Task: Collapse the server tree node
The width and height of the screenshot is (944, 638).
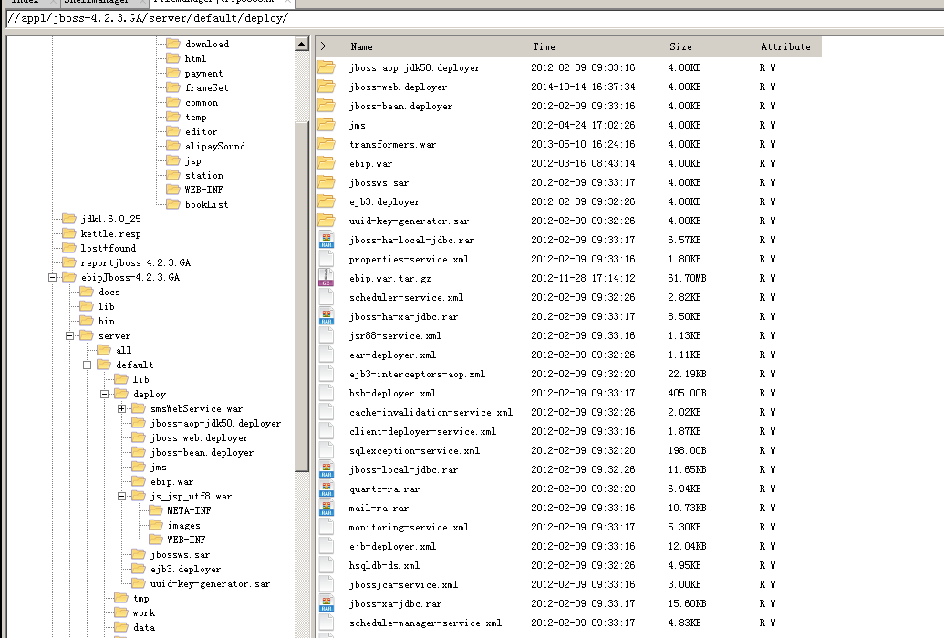Action: point(70,335)
